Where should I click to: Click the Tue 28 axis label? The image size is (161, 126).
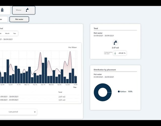(x=67, y=85)
